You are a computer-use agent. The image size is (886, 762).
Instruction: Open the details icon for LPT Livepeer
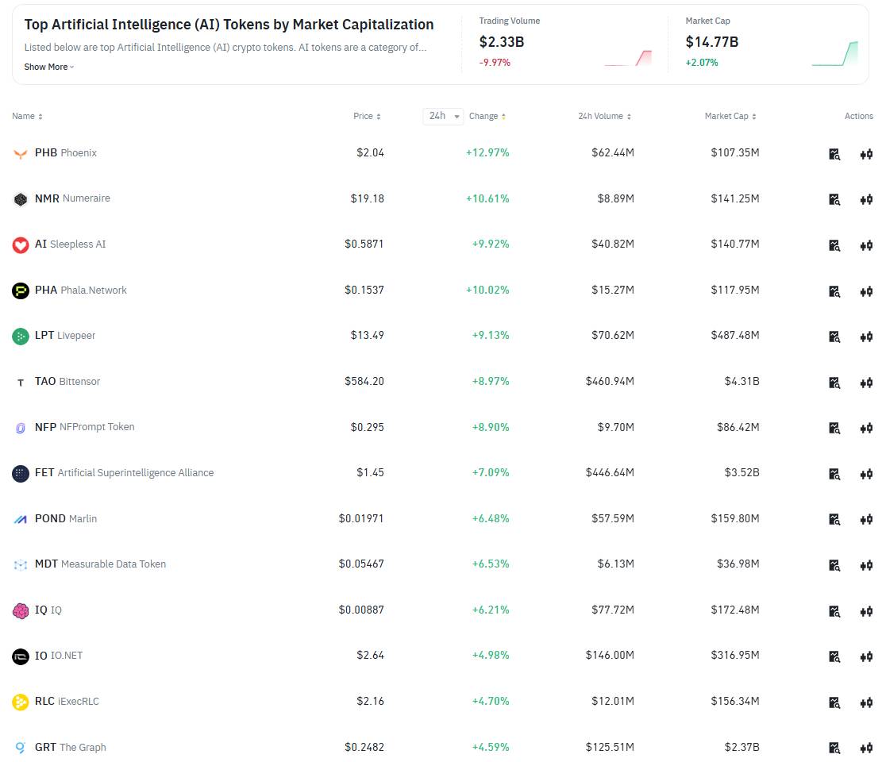pyautogui.click(x=834, y=337)
